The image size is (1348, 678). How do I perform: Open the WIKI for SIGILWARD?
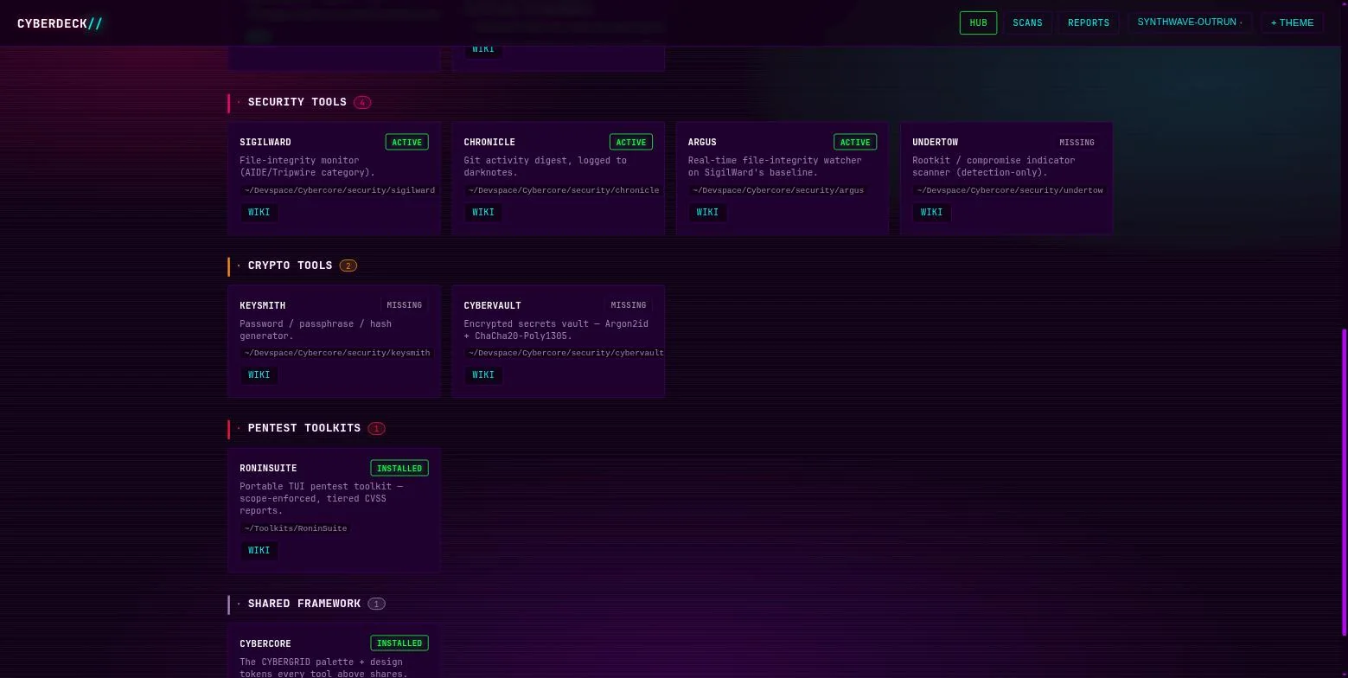click(259, 213)
